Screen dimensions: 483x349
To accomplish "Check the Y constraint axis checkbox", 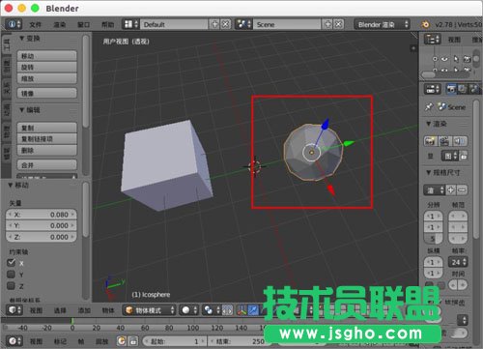I will [12, 275].
